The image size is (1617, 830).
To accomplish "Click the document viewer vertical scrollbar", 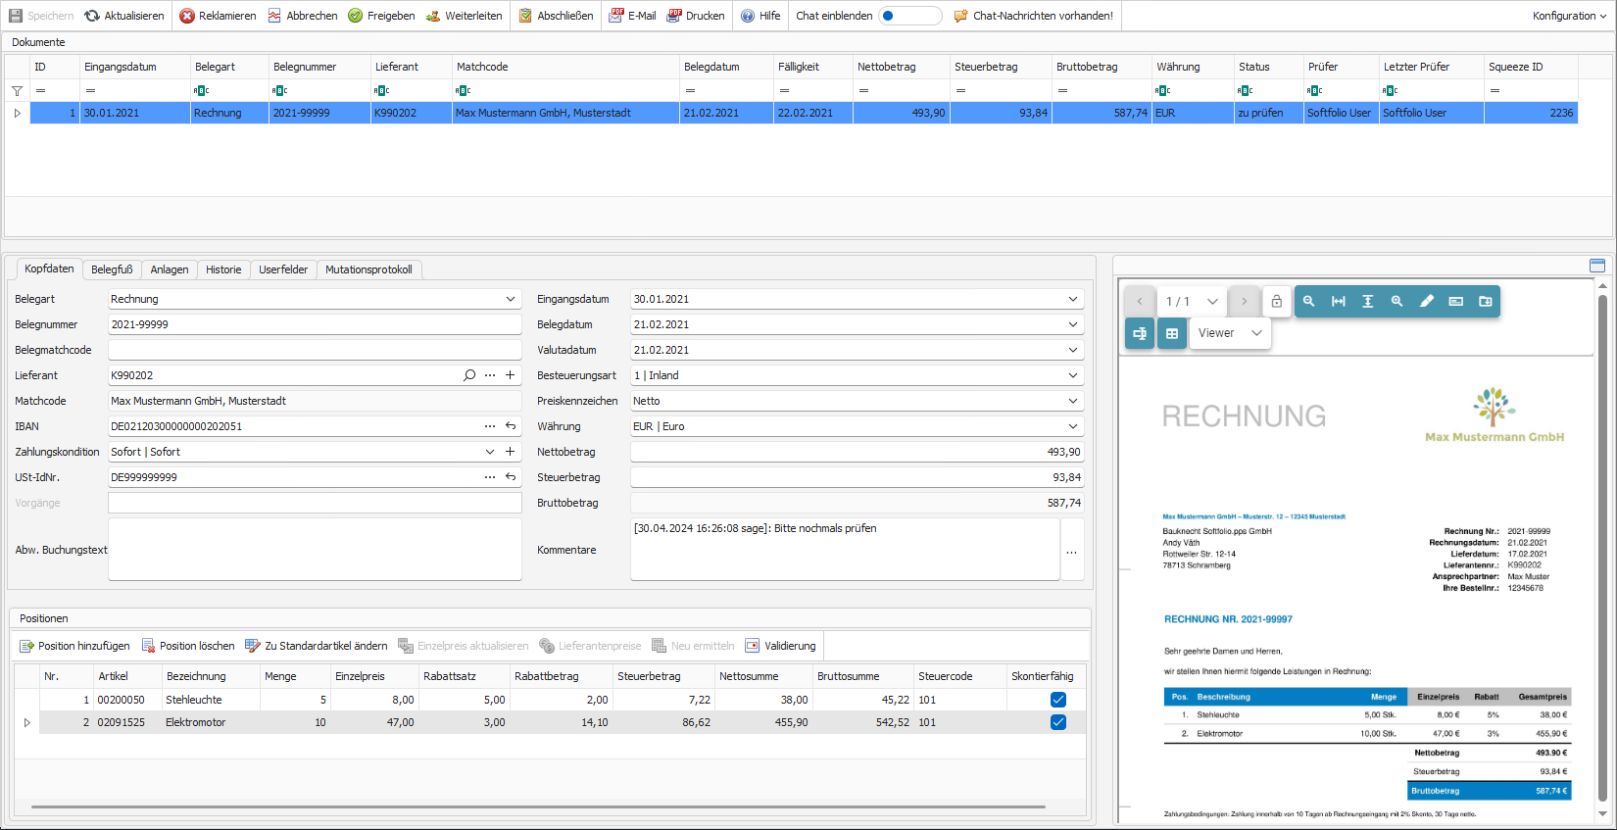I will coord(1602,549).
